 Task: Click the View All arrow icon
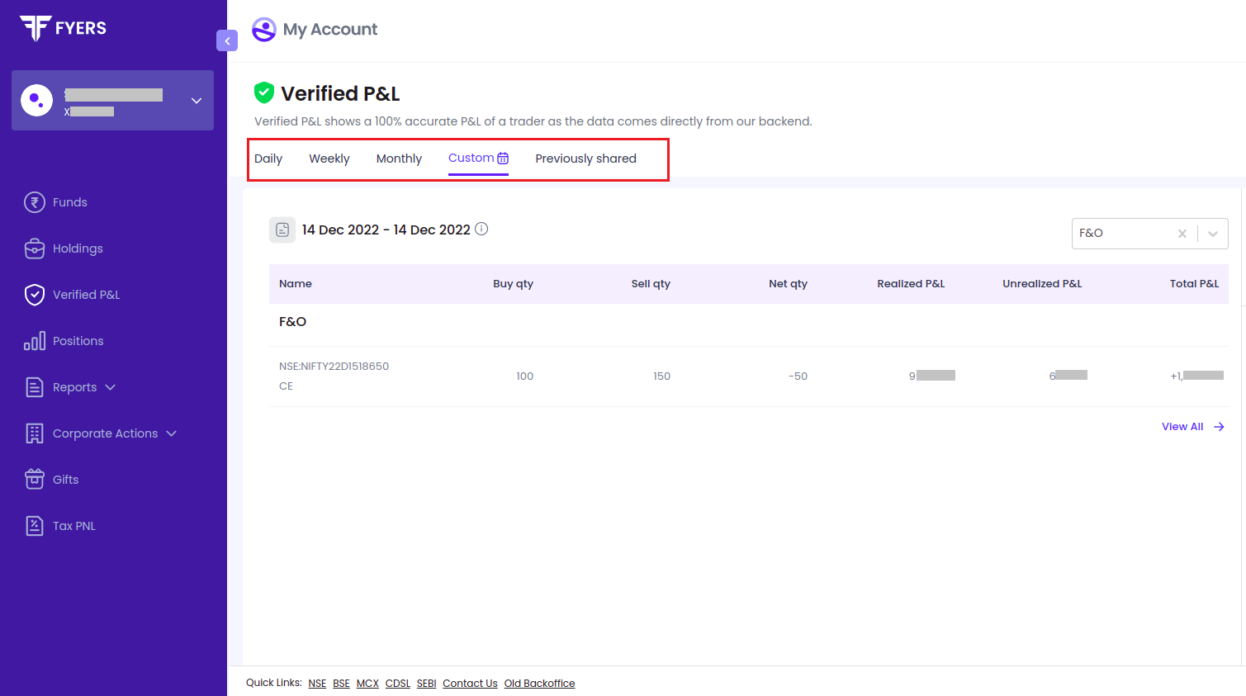(1219, 427)
